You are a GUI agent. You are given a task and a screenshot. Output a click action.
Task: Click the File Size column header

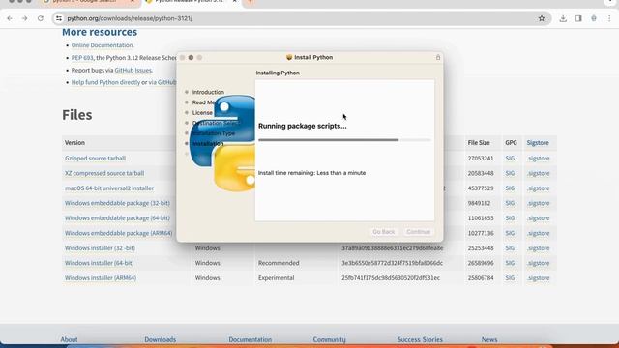(479, 143)
